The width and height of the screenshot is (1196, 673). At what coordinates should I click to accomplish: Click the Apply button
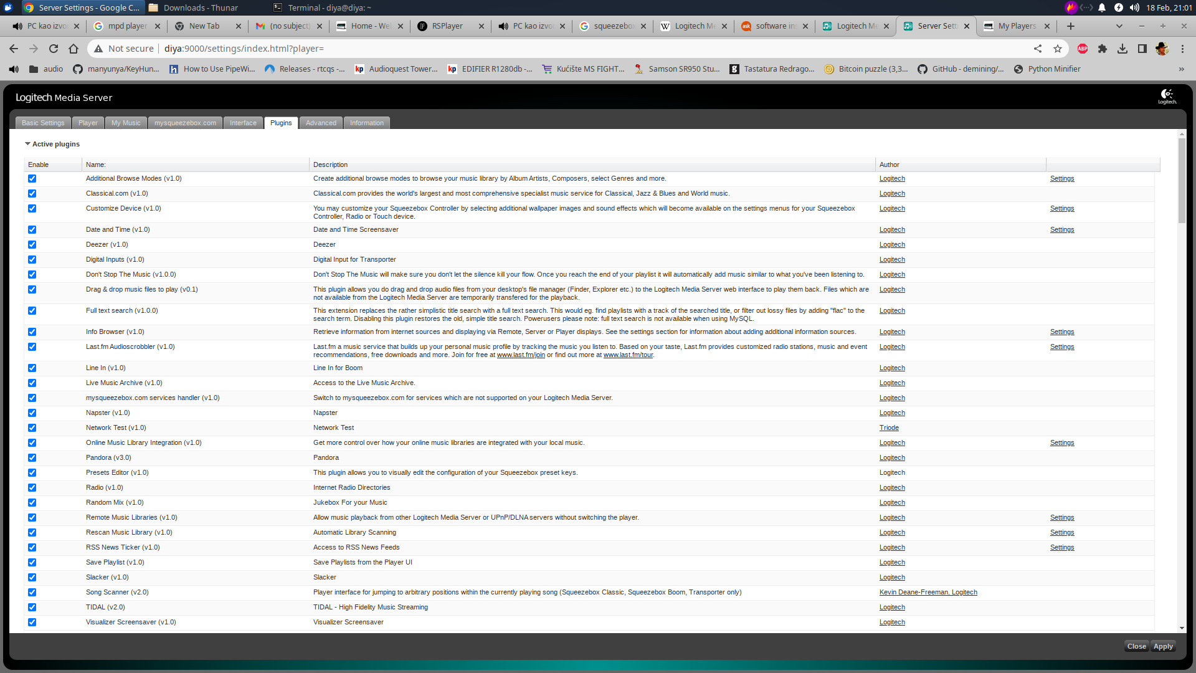click(1163, 646)
